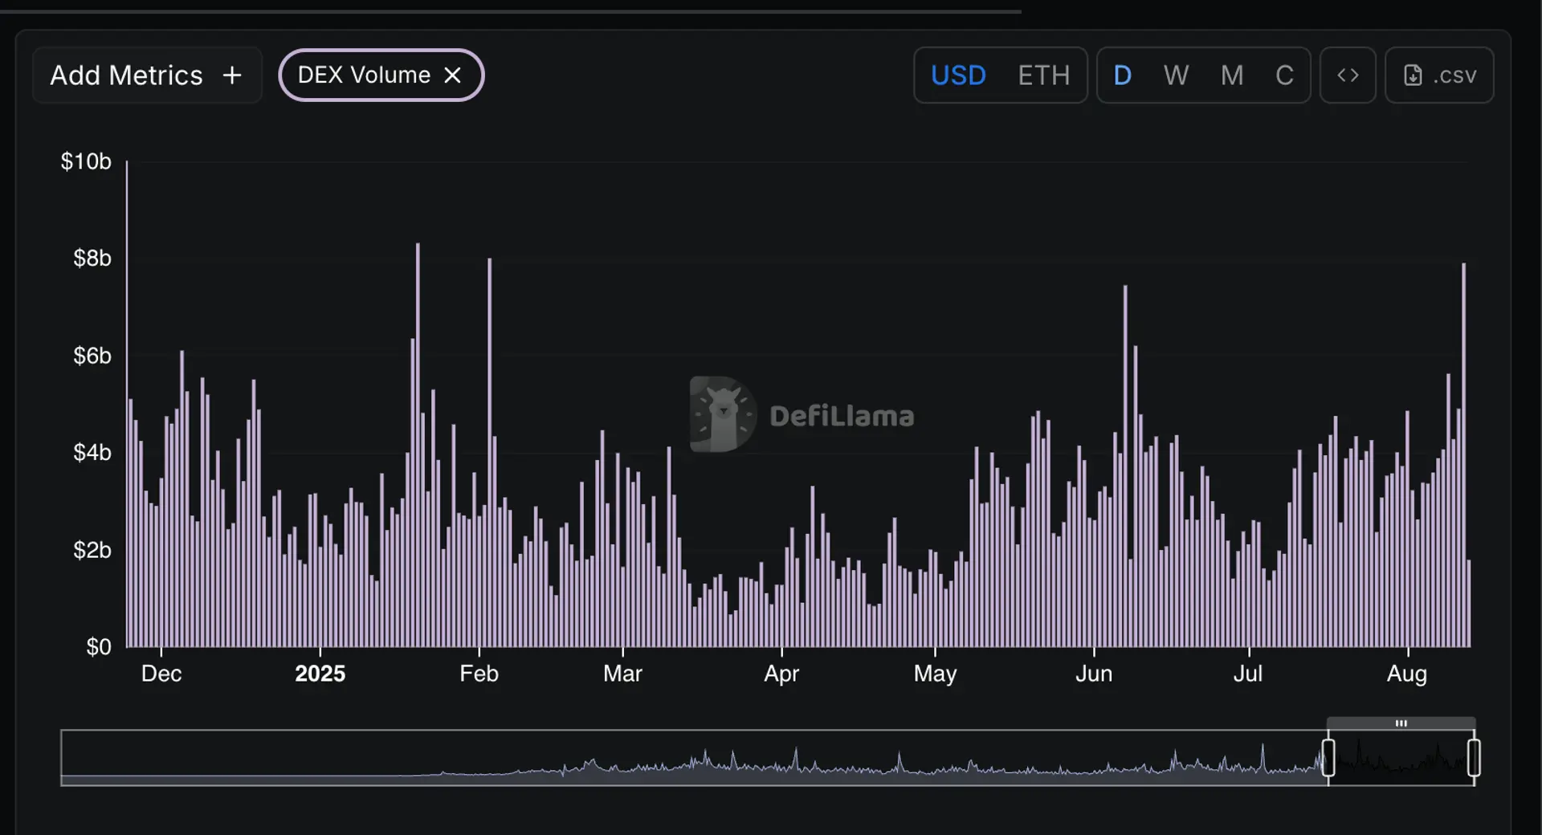
Task: Select the W weekly interval tab
Action: click(1175, 75)
